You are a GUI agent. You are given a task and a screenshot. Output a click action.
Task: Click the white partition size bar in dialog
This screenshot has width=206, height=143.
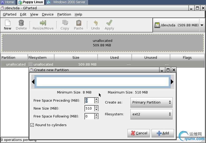pos(103,82)
